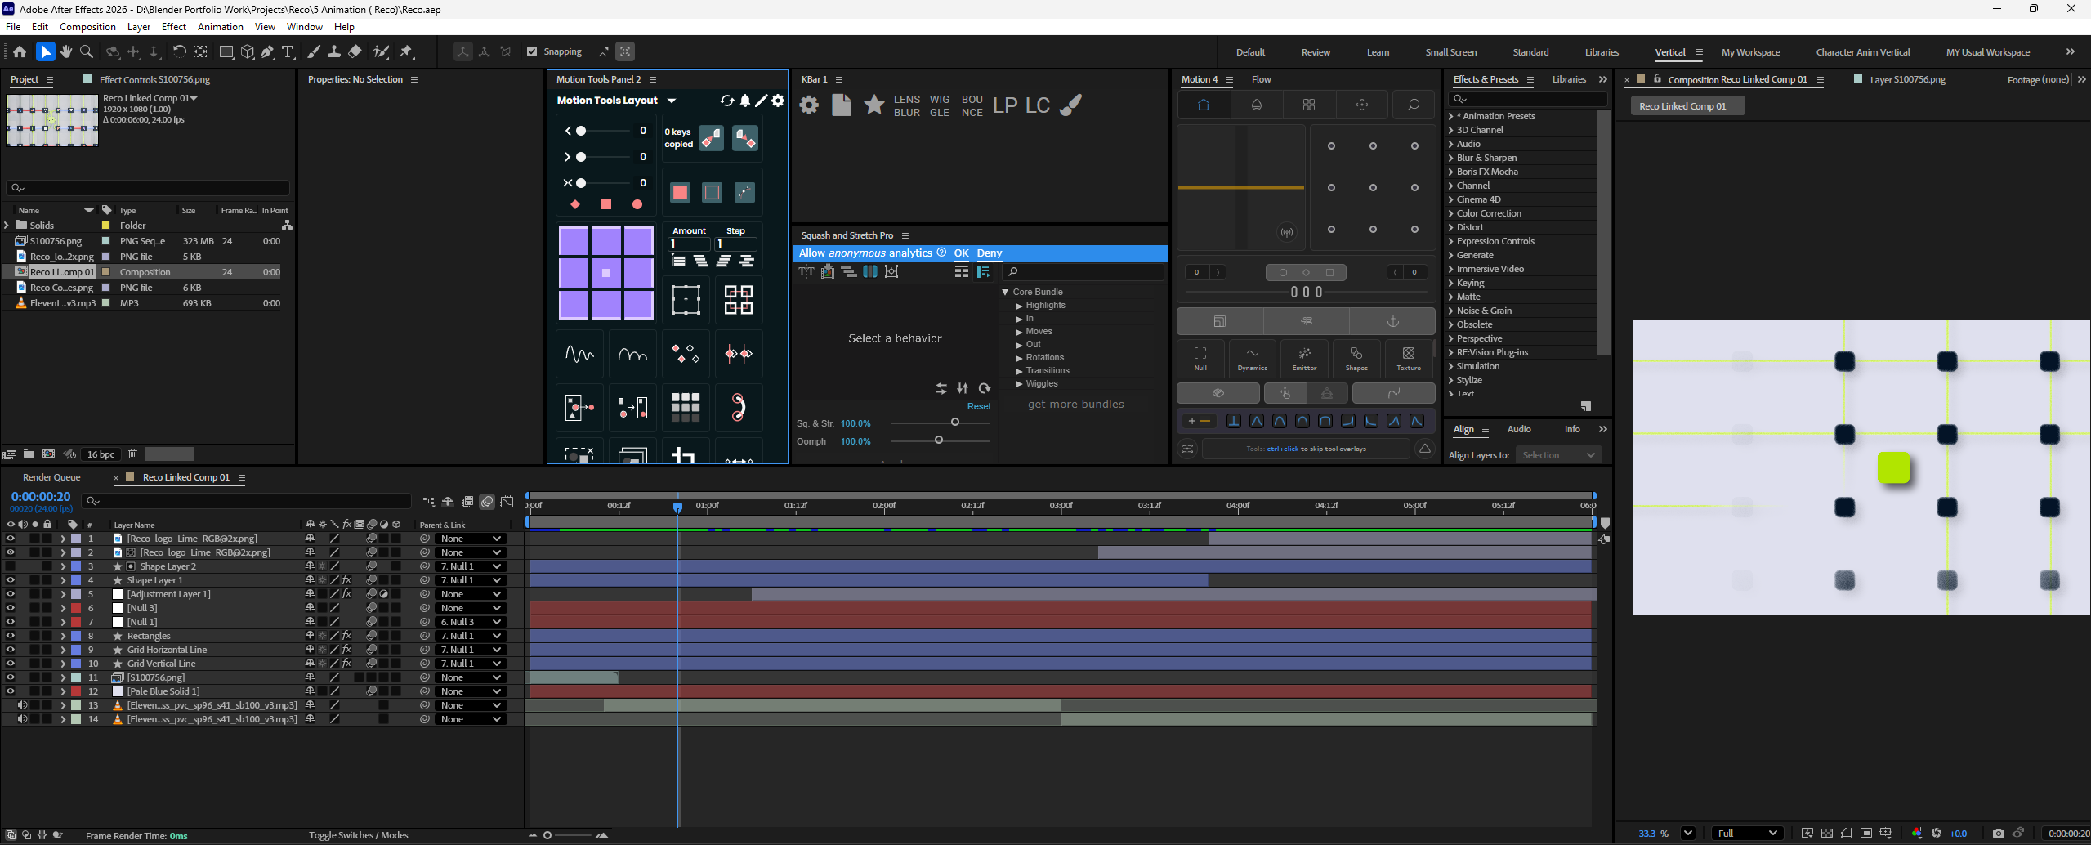Select the Pen tool

coord(268,51)
